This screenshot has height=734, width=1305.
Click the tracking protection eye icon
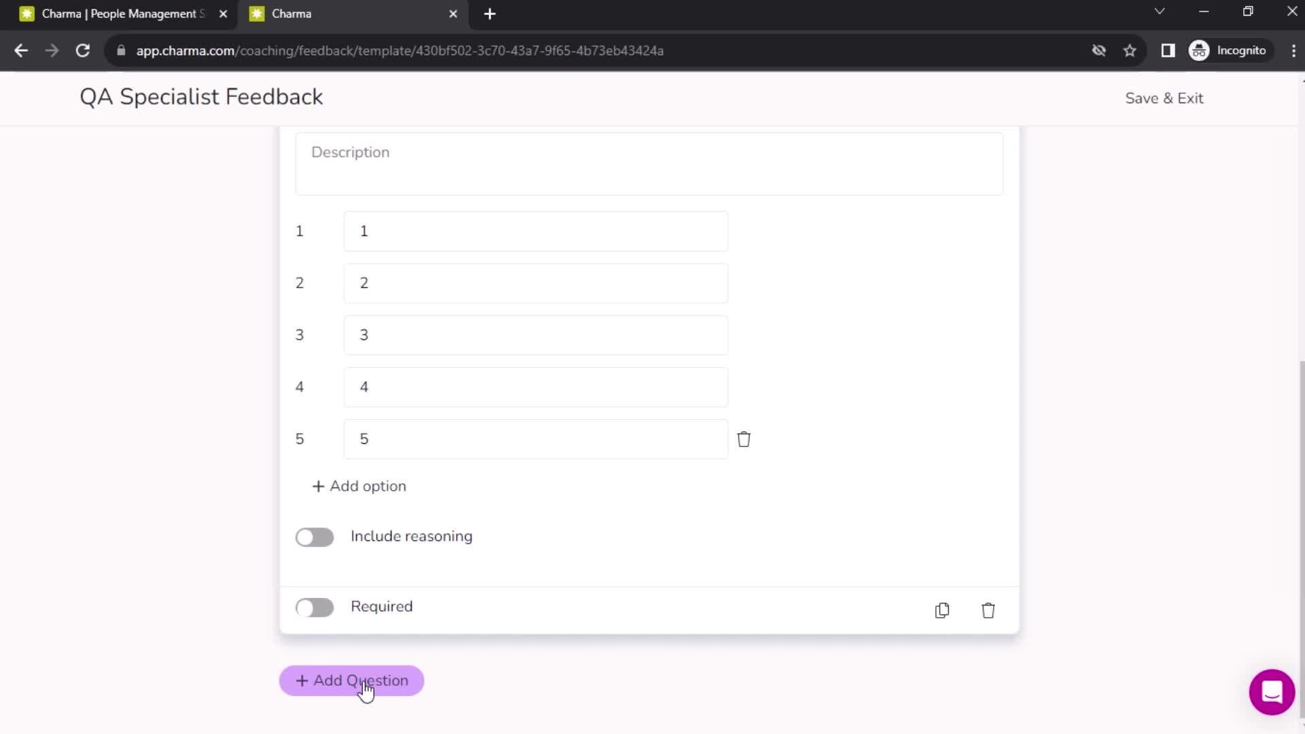[1098, 50]
